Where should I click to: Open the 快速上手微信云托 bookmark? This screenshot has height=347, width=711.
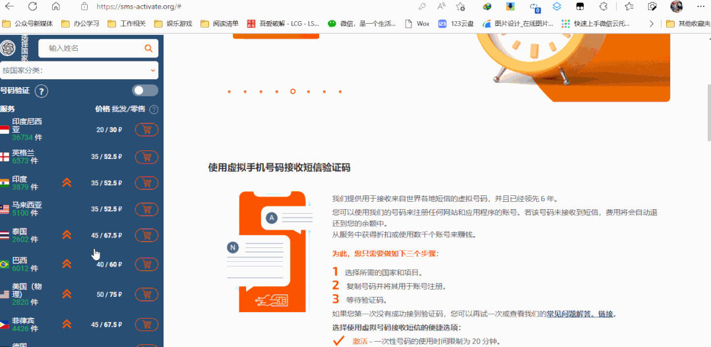point(596,24)
